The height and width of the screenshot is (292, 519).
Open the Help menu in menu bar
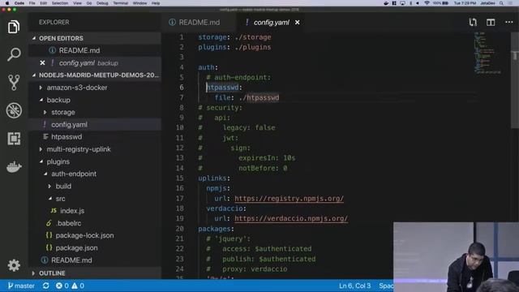(156, 3)
